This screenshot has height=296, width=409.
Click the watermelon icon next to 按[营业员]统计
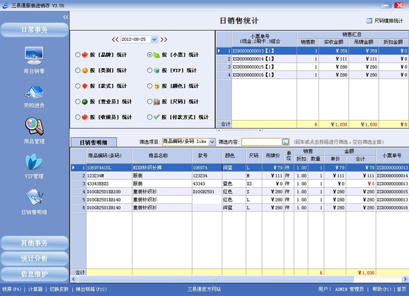[85, 102]
